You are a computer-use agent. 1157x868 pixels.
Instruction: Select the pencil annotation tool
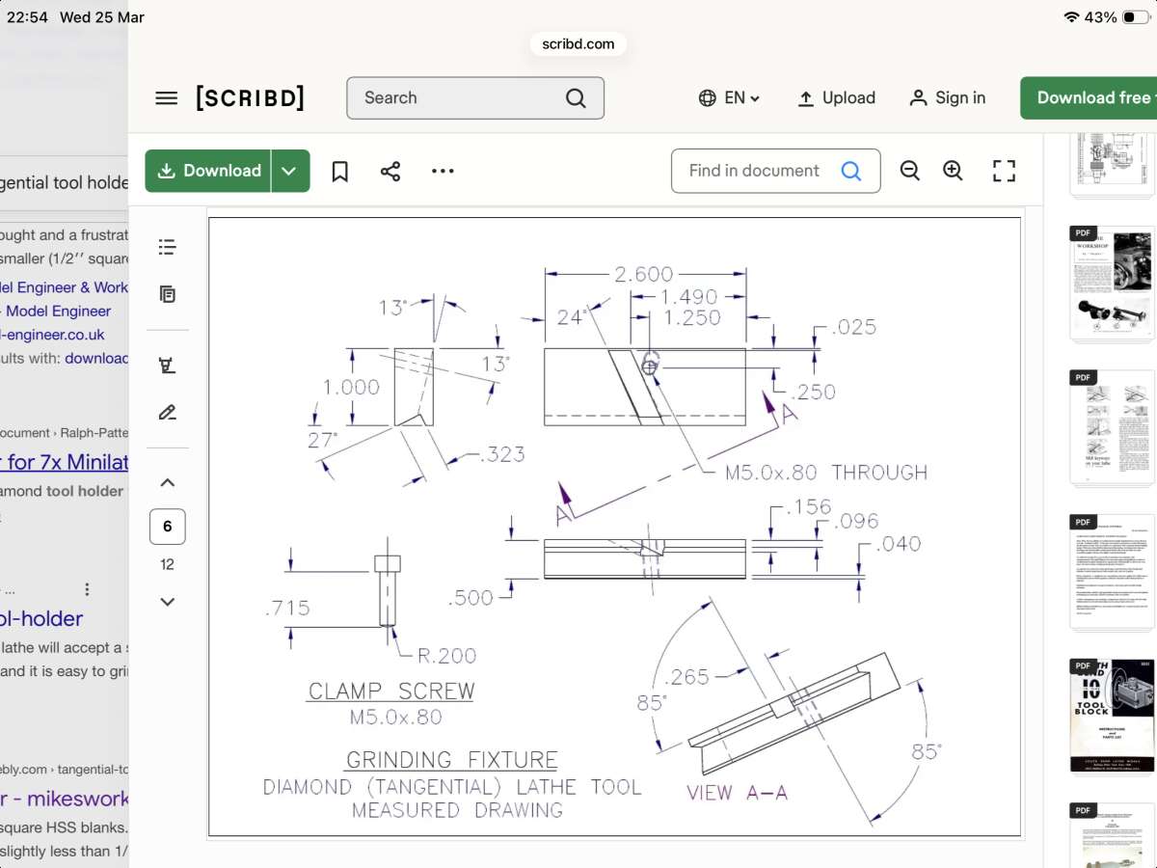[x=168, y=412]
